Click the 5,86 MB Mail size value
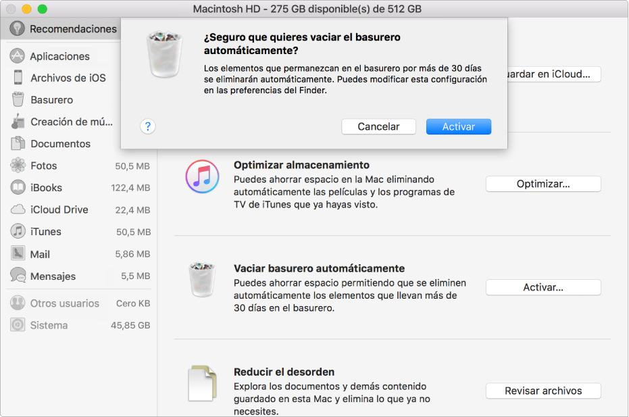The image size is (629, 417). [132, 254]
